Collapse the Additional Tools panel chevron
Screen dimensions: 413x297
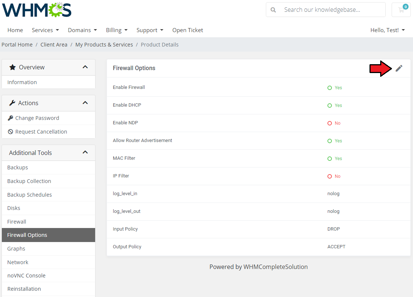(85, 152)
